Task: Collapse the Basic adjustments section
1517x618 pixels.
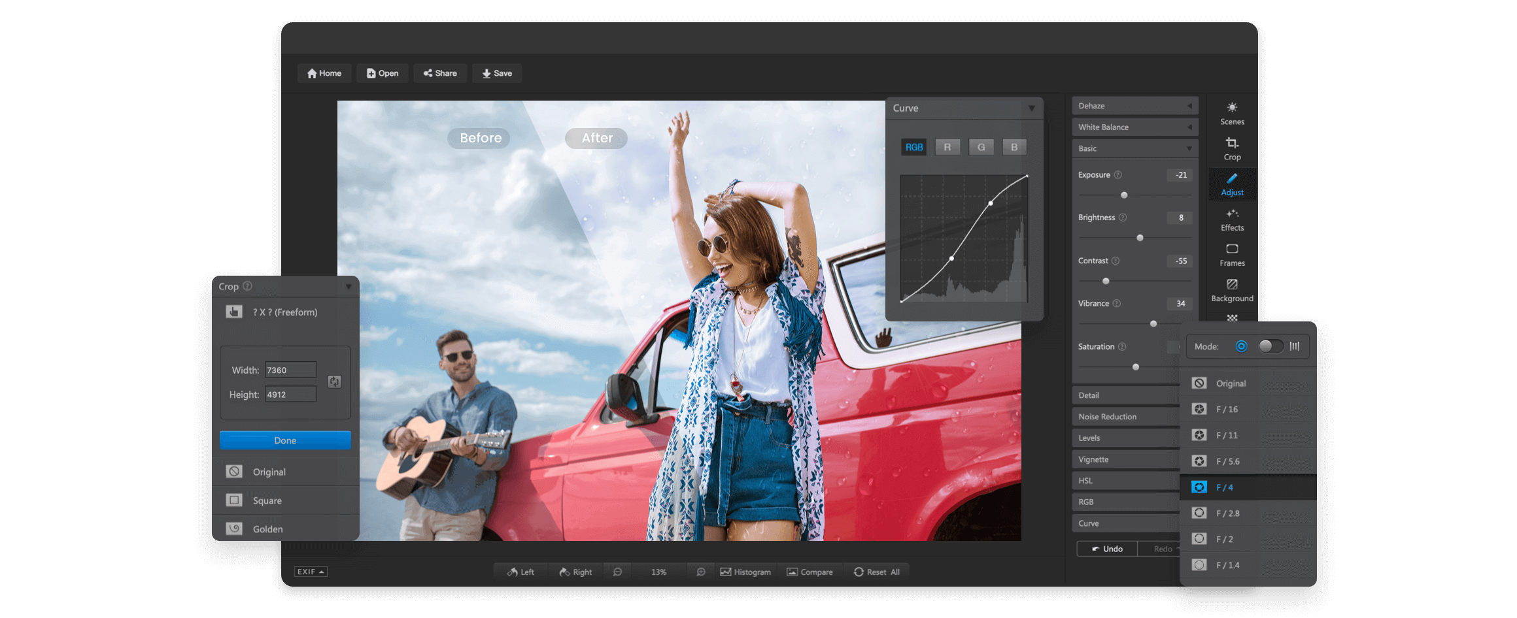Action: pyautogui.click(x=1134, y=148)
